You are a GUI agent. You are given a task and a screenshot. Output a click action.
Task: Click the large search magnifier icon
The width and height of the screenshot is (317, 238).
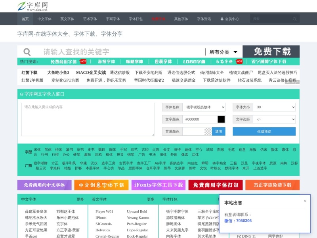pyautogui.click(x=27, y=52)
